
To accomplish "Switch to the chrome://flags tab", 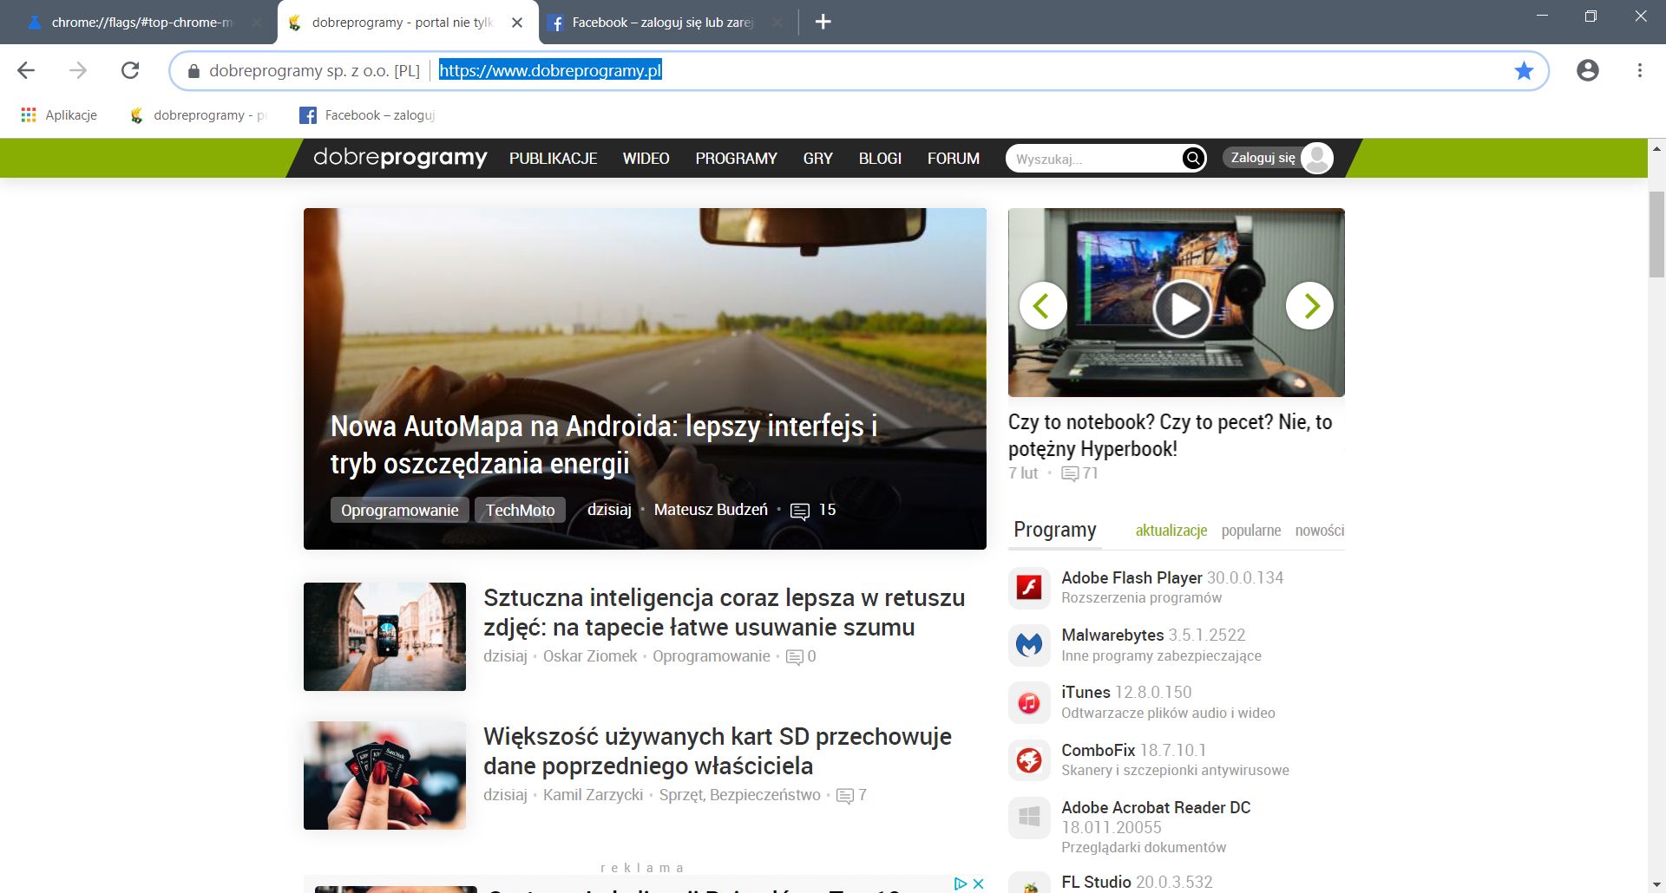I will point(141,23).
